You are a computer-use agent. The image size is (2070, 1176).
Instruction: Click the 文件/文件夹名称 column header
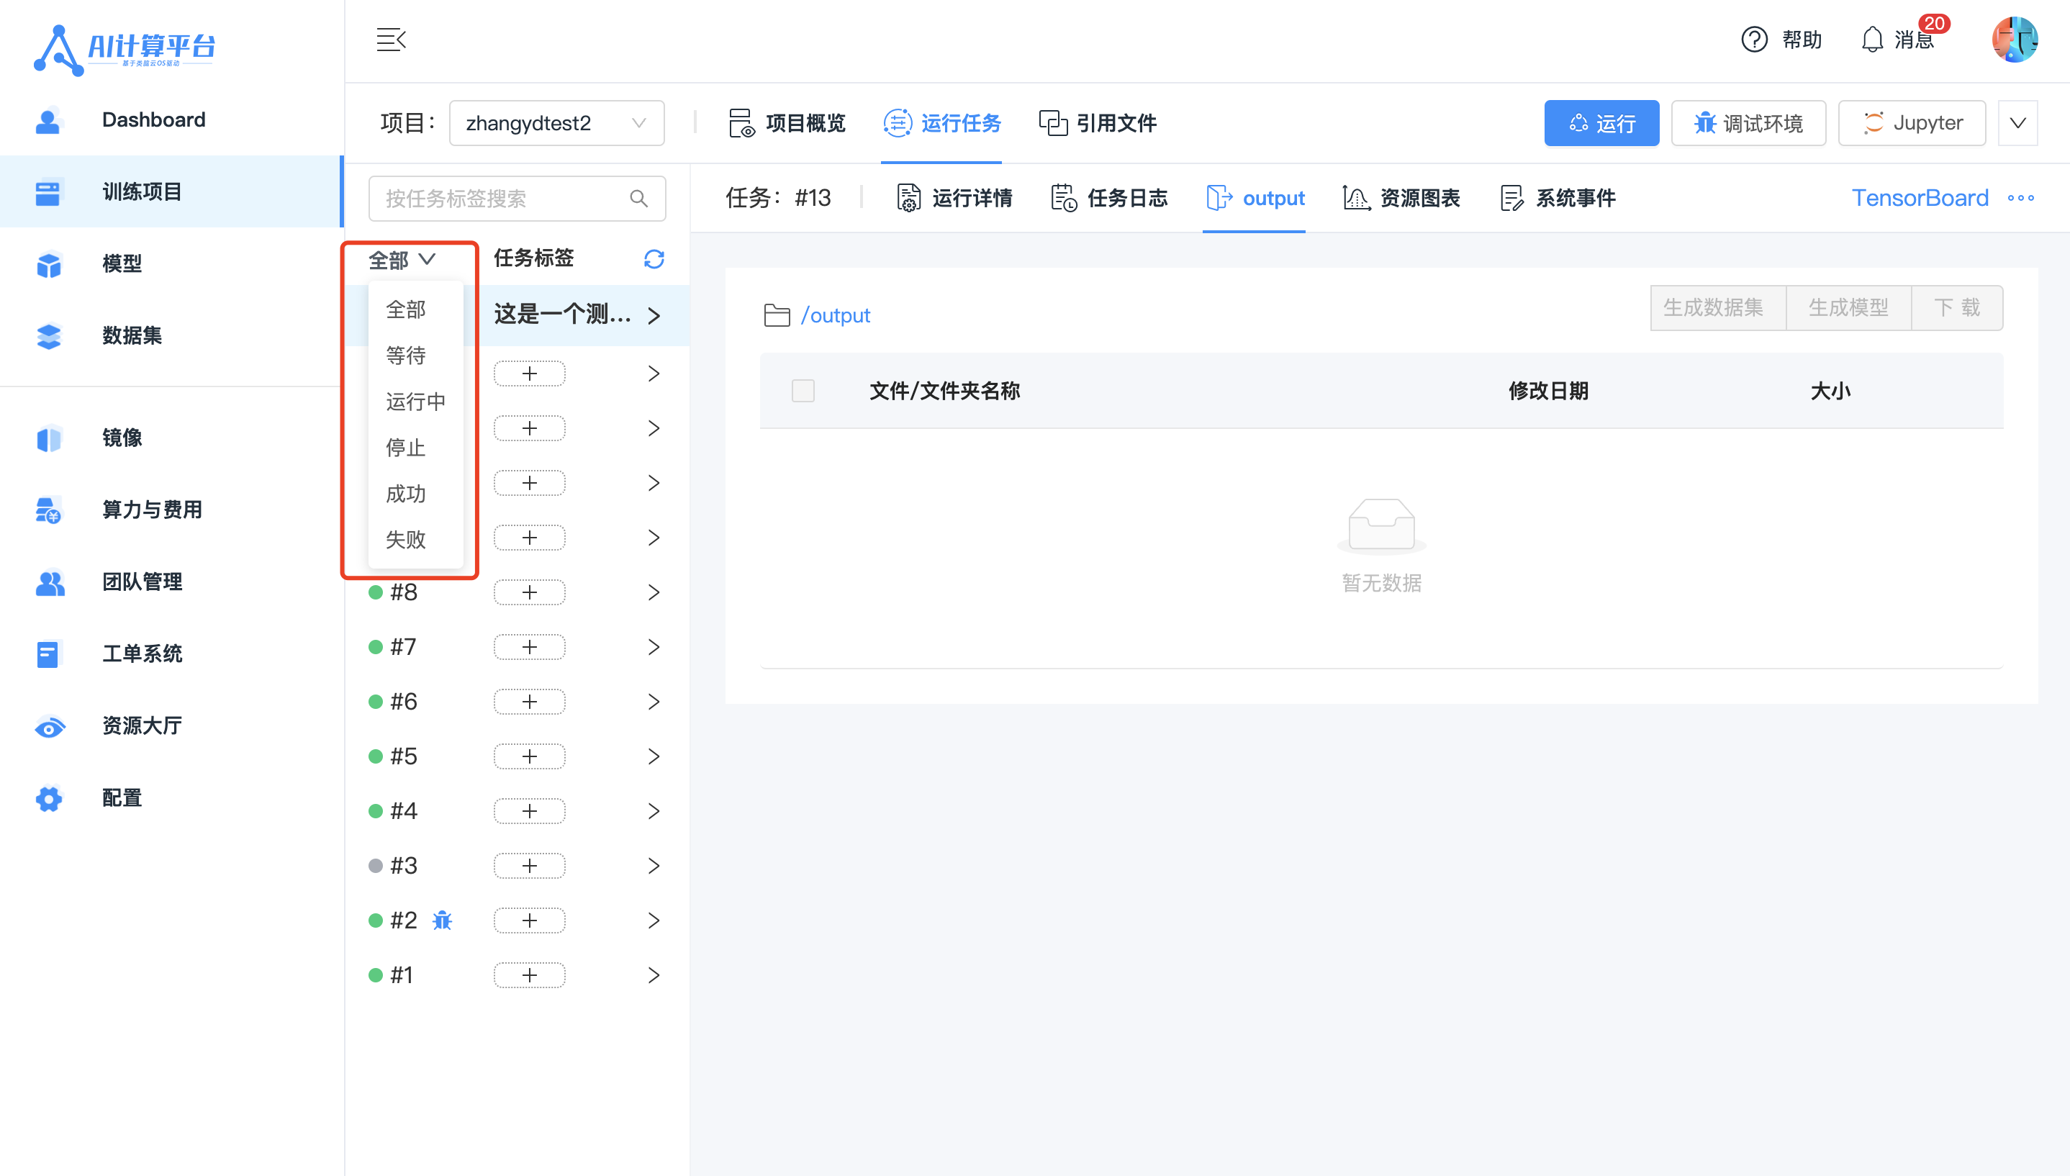tap(944, 391)
